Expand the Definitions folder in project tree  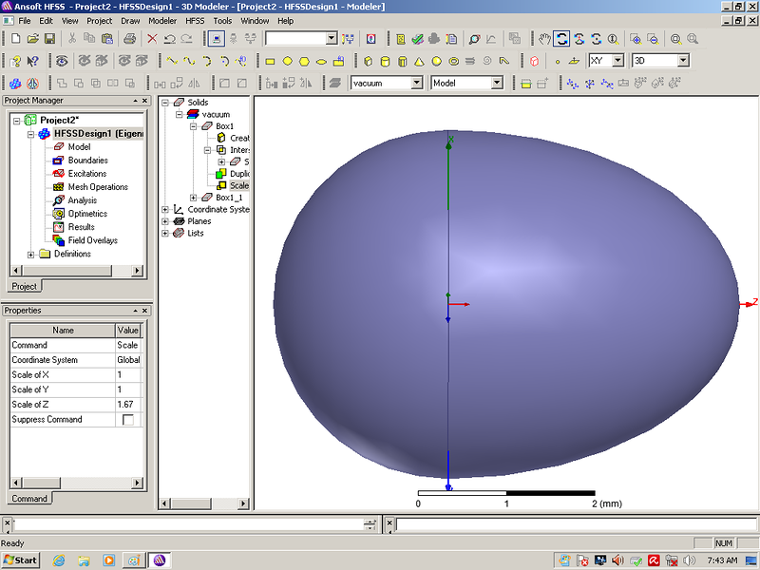[x=30, y=254]
